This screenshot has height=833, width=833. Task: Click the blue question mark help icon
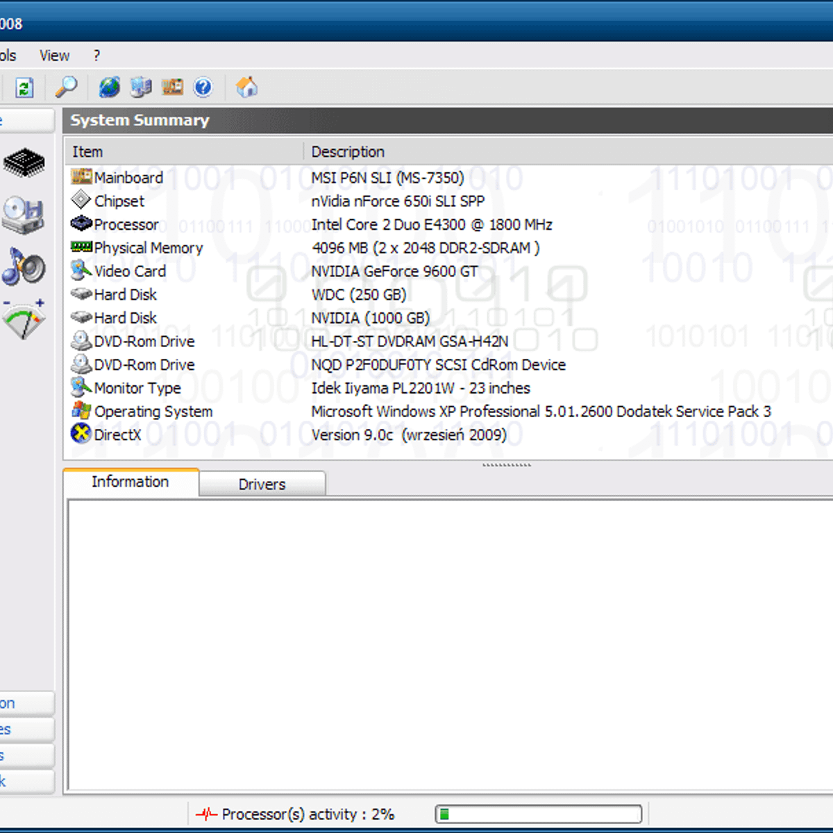point(203,87)
